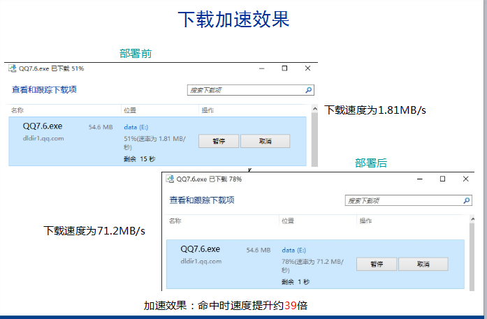Click the 位置 column header in the 78% window
This screenshot has height=319, width=487.
288,221
